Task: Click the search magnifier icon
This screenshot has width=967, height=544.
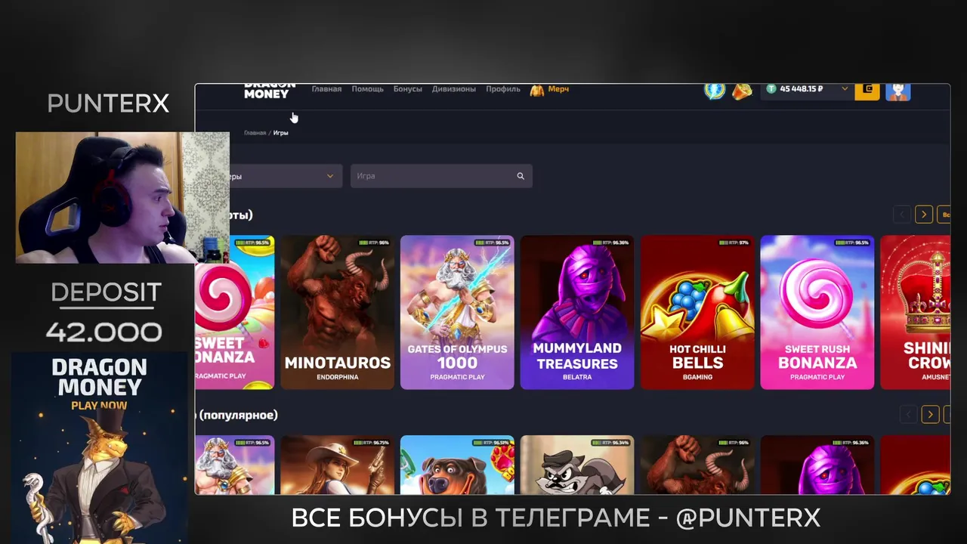Action: pyautogui.click(x=521, y=176)
